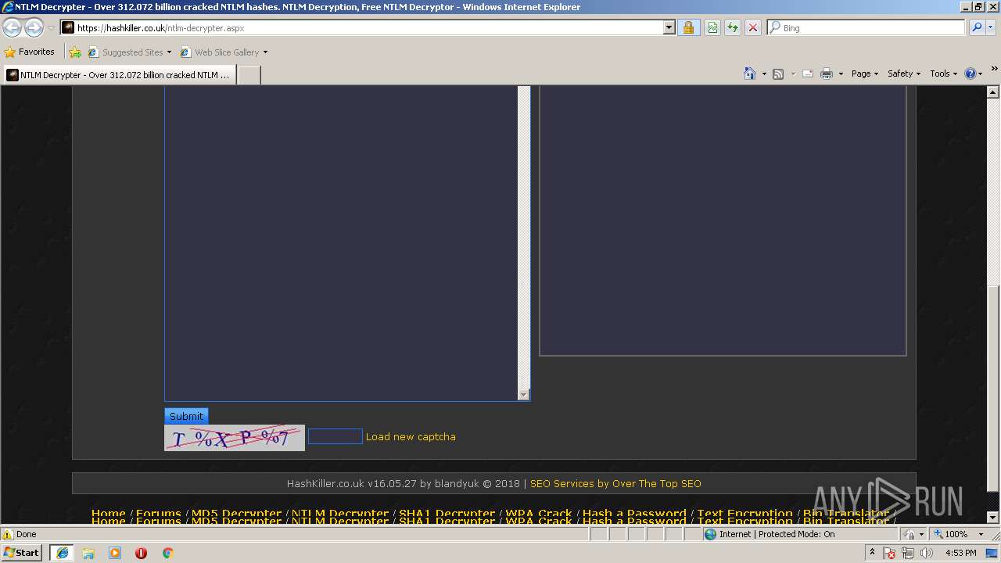Click the Internet Explorer taskbar icon
Screen dimensions: 1001x563
click(x=62, y=553)
